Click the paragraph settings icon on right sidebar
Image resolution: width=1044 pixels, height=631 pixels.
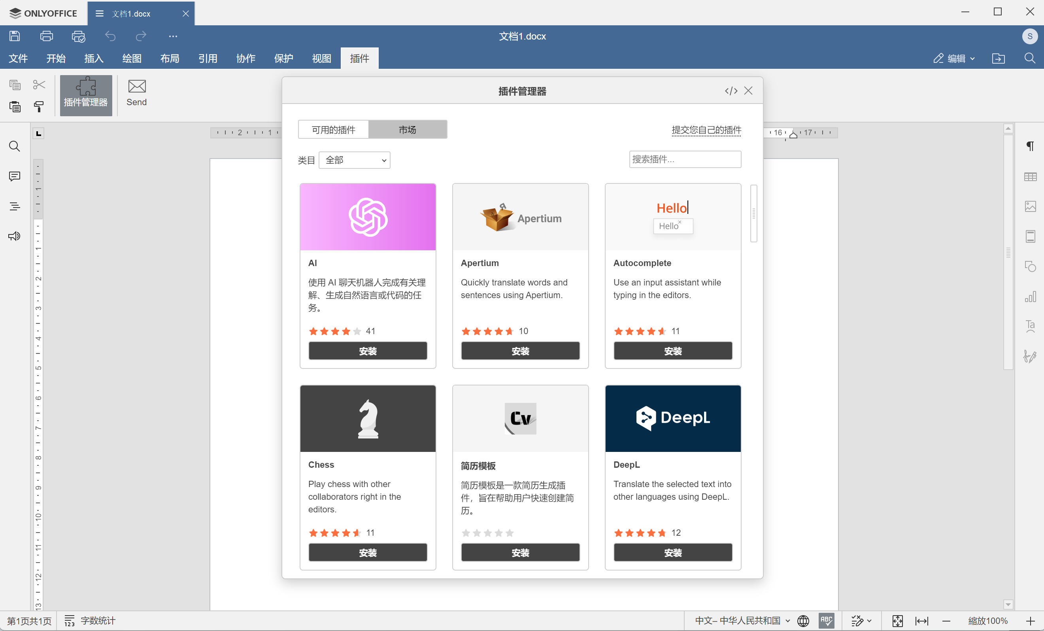(1030, 146)
